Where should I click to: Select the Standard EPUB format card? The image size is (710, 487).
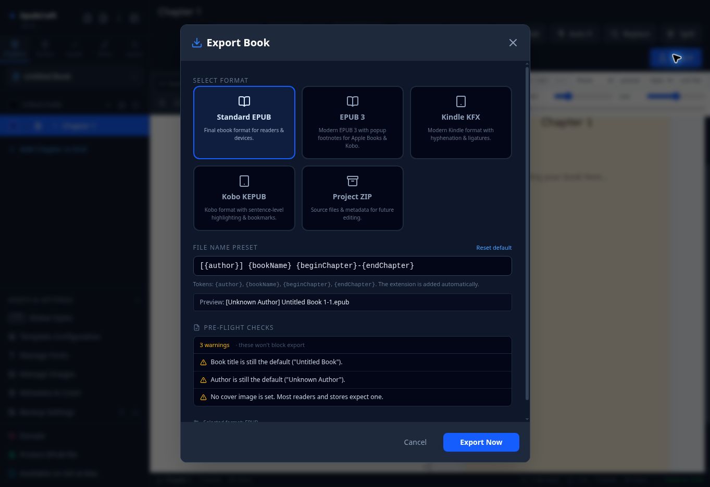click(244, 122)
